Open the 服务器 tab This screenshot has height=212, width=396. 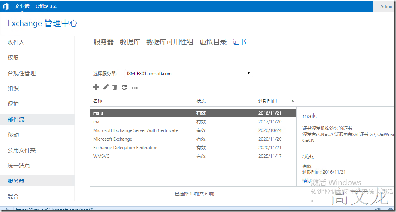coord(104,42)
